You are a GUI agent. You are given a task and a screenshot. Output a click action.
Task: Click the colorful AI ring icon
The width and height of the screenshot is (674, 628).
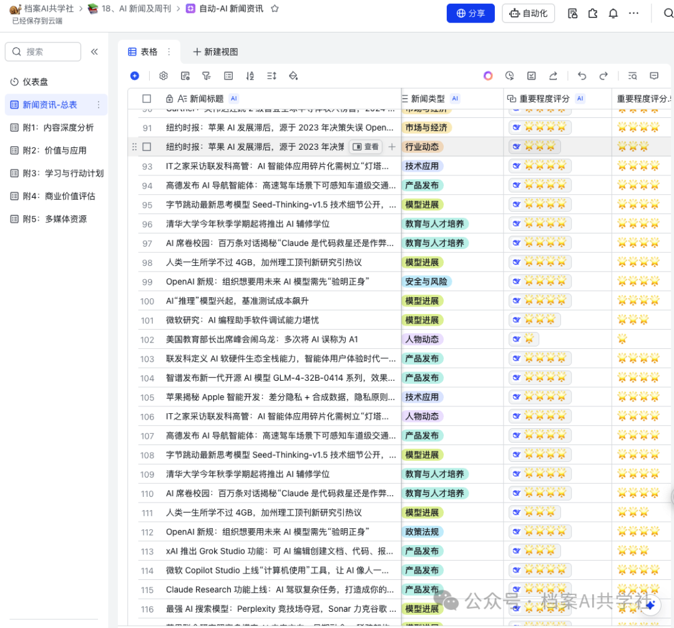[x=488, y=76]
